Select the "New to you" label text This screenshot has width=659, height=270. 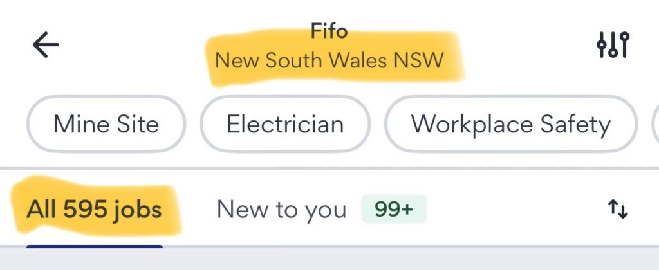281,210
